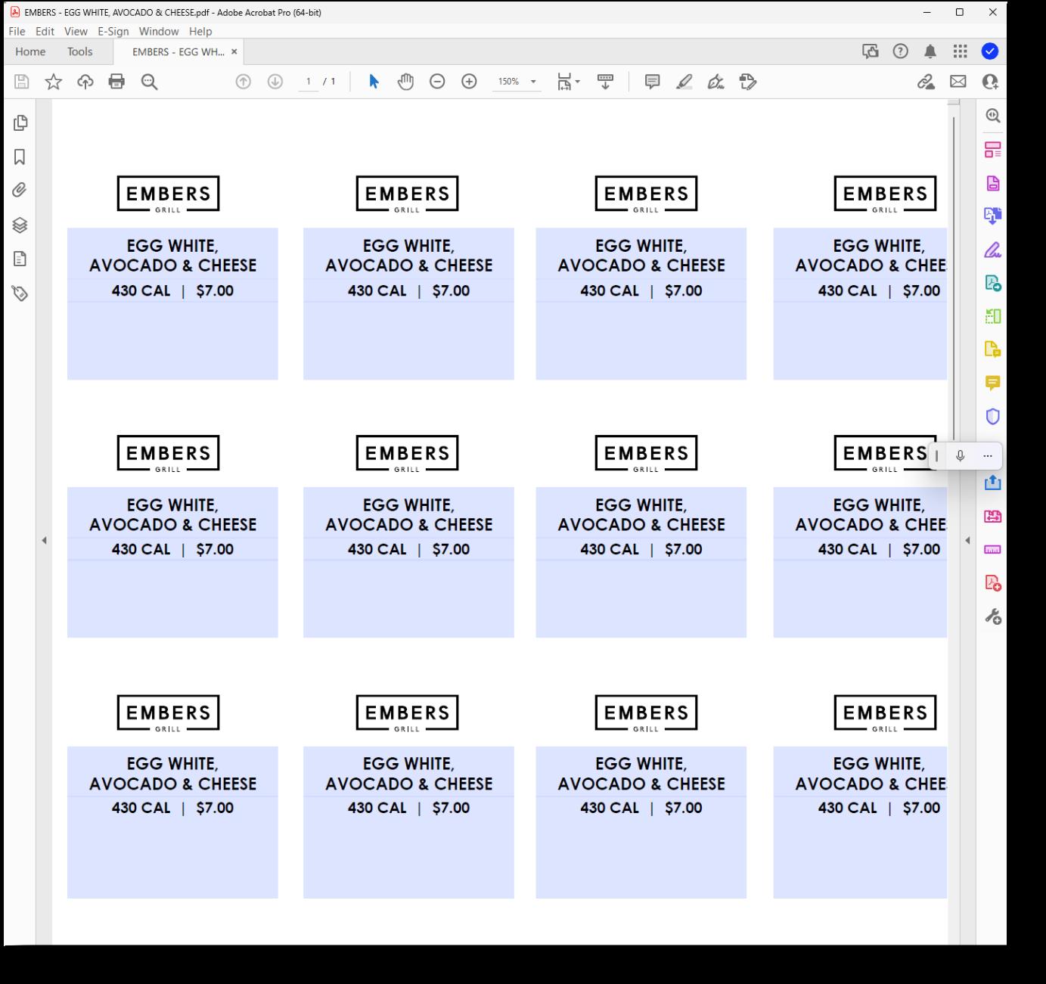Open the Page Thumbnails panel
This screenshot has width=1046, height=984.
[x=20, y=123]
